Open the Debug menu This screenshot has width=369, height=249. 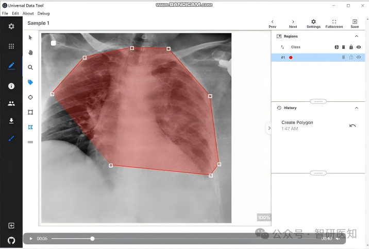click(x=43, y=13)
